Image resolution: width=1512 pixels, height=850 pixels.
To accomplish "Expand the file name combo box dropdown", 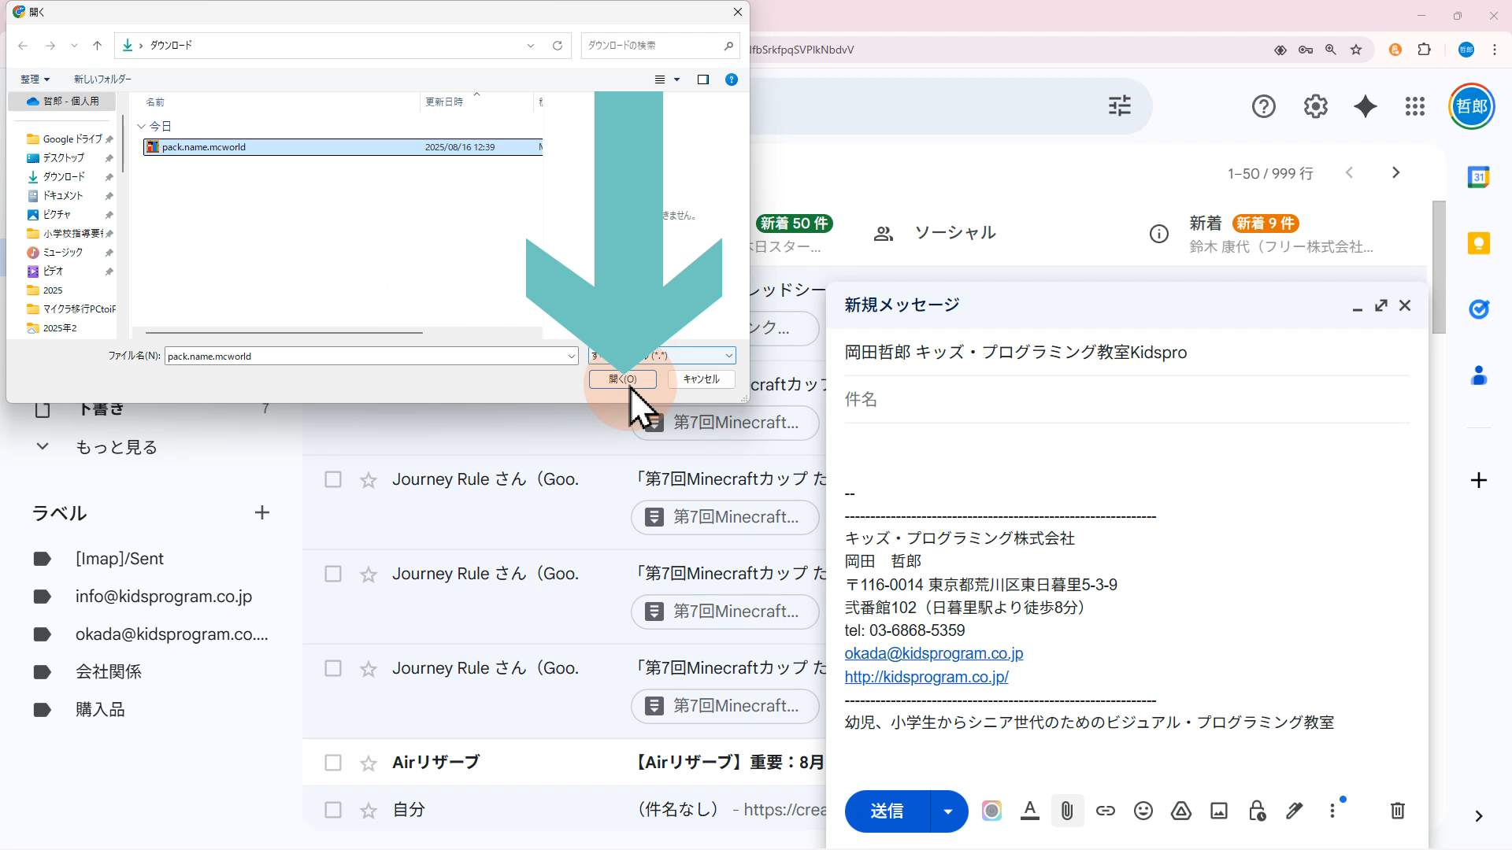I will 572,357.
